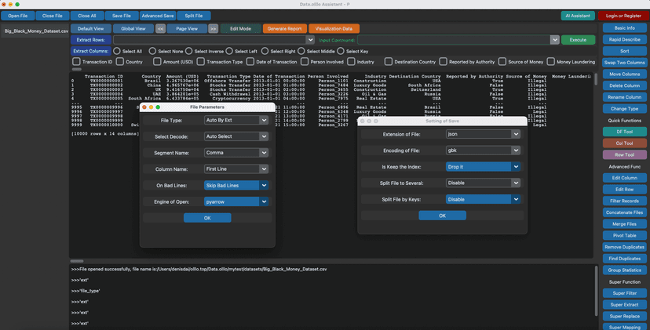
Task: Check the Person Involved checkbox
Action: click(x=305, y=61)
